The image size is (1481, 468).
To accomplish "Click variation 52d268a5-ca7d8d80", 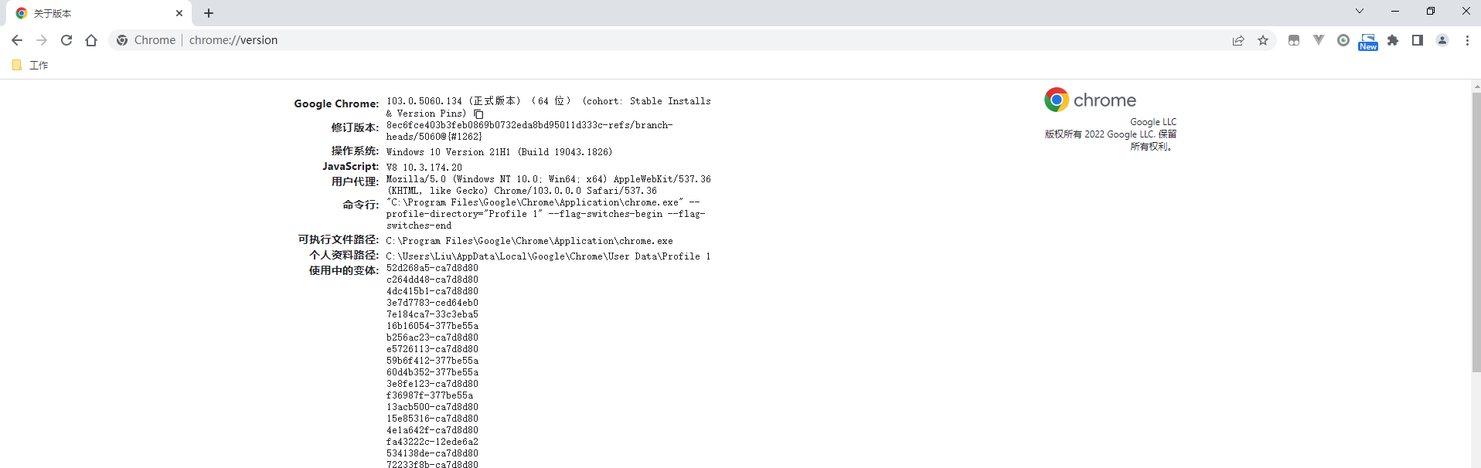I will click(432, 268).
